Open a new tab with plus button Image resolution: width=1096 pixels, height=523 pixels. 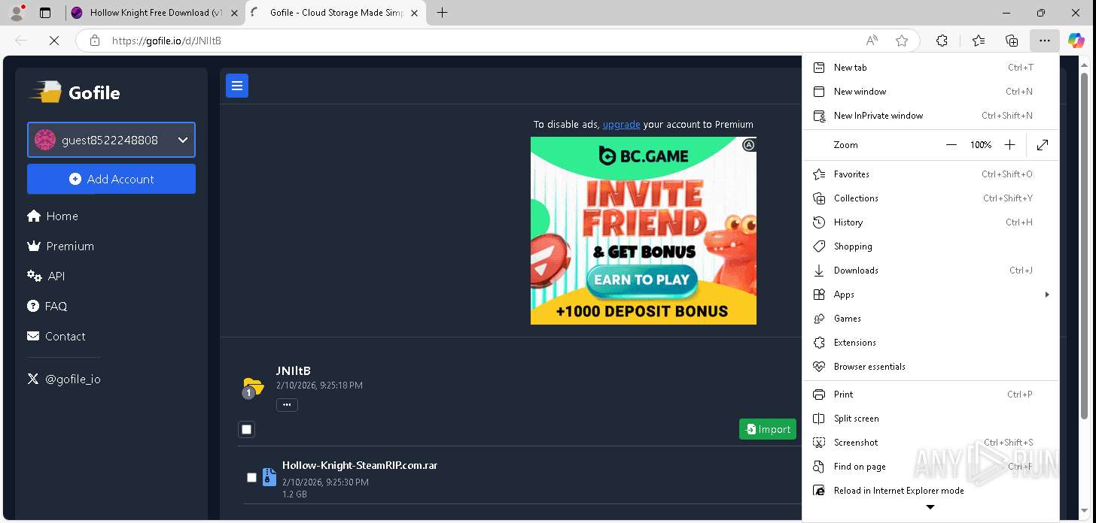(x=442, y=13)
